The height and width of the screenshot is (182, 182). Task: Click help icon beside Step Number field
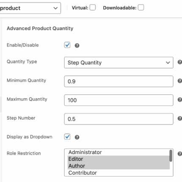[x=180, y=118]
